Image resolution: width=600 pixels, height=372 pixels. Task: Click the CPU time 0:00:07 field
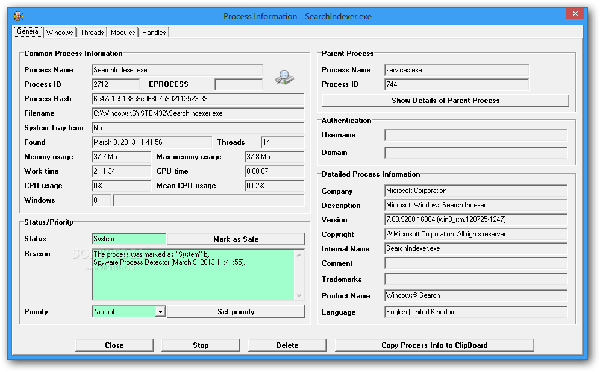[x=274, y=171]
